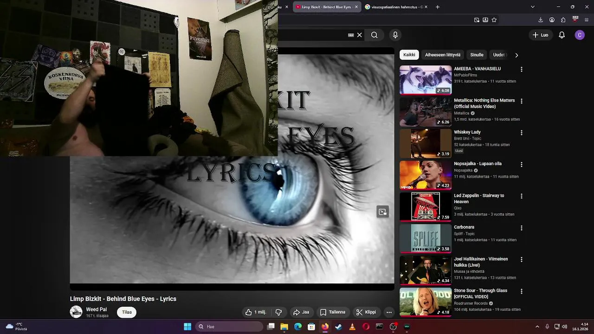Open Firefox downloads panel
The width and height of the screenshot is (594, 334).
(541, 20)
